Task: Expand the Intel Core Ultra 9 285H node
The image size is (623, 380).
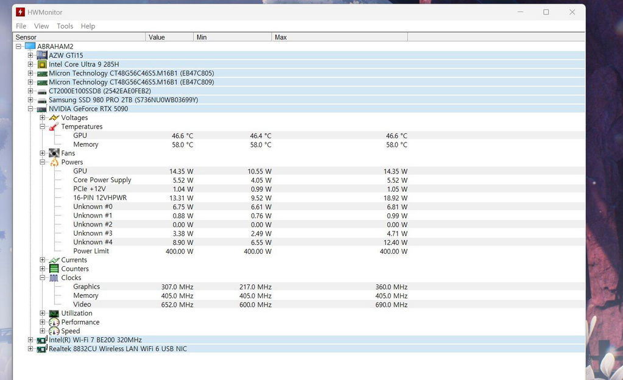Action: (30, 64)
